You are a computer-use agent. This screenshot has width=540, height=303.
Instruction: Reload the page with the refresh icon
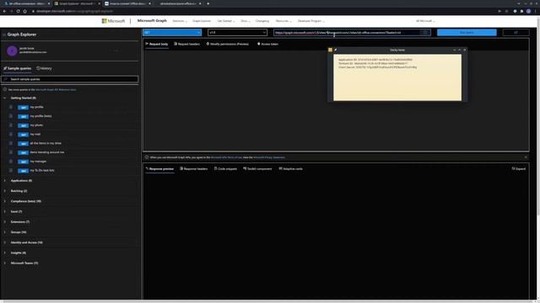(x=19, y=11)
